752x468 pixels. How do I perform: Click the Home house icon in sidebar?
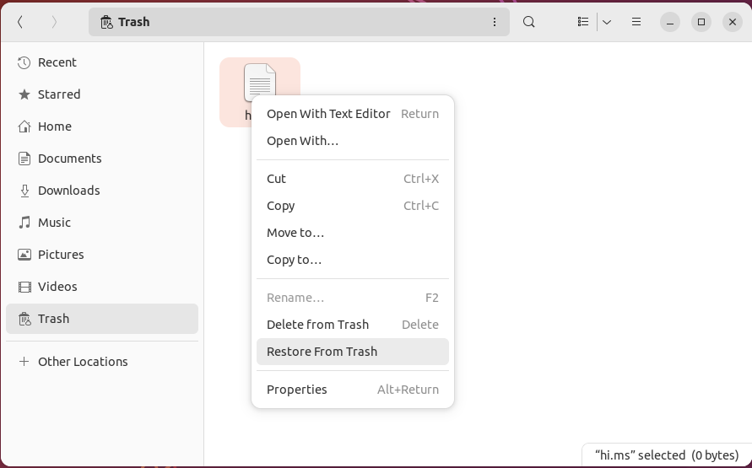(x=24, y=126)
